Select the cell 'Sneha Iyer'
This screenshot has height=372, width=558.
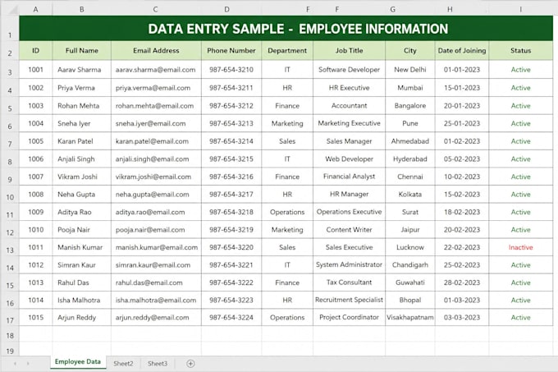pyautogui.click(x=82, y=123)
